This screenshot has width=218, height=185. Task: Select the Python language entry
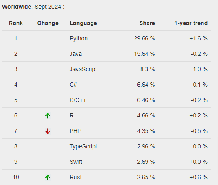[x=78, y=38]
